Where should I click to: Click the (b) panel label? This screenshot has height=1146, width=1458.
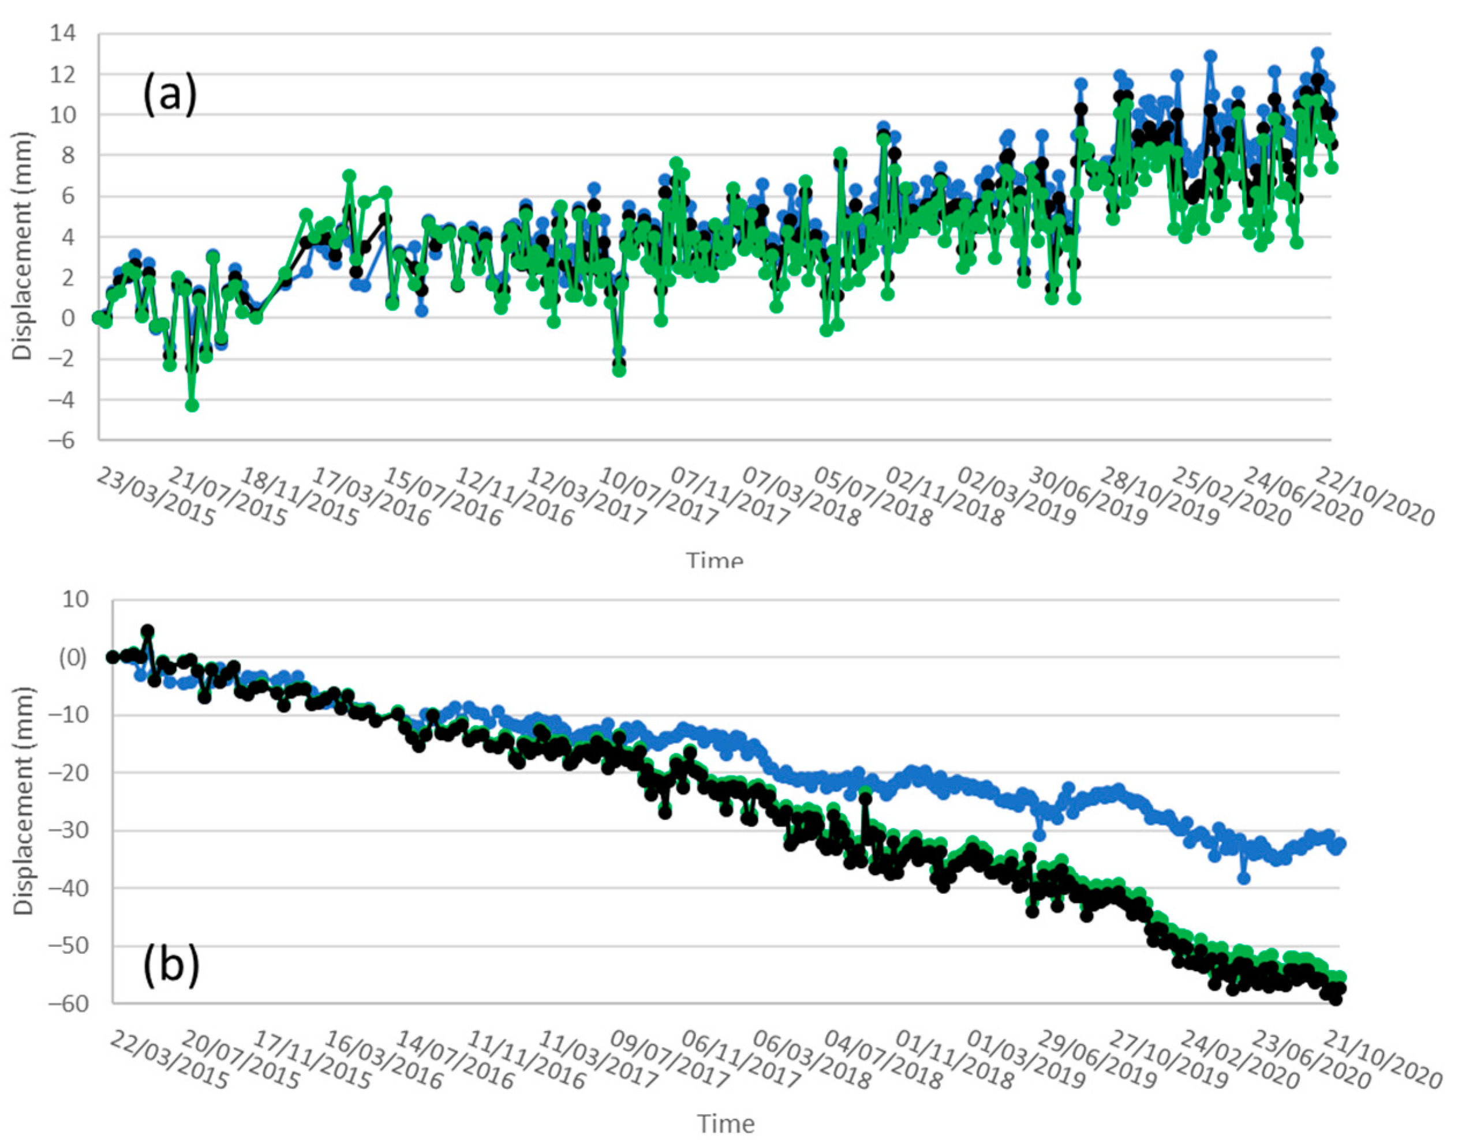point(171,966)
